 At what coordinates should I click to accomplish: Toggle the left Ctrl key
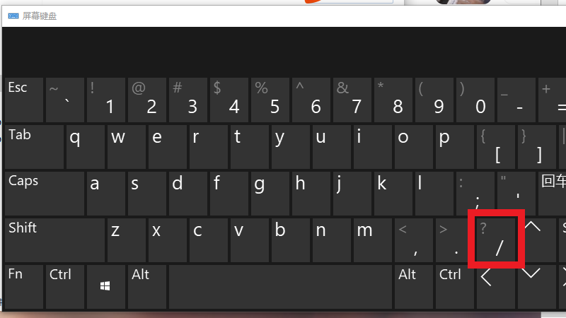pyautogui.click(x=65, y=287)
